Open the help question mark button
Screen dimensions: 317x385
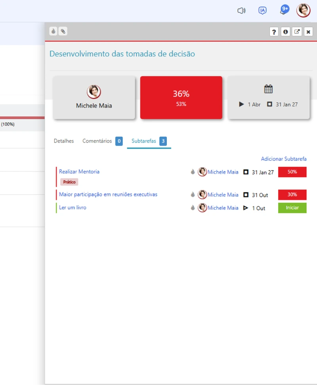click(x=274, y=32)
